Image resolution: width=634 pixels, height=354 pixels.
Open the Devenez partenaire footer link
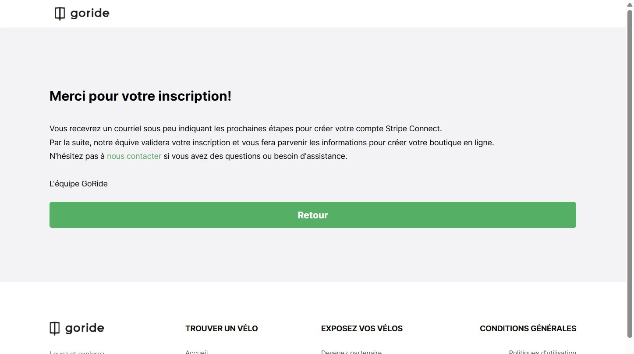351,352
